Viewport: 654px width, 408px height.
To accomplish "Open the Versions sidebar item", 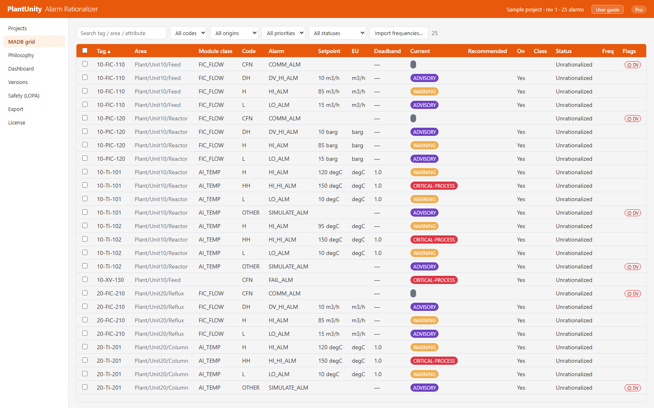I will tap(34, 82).
